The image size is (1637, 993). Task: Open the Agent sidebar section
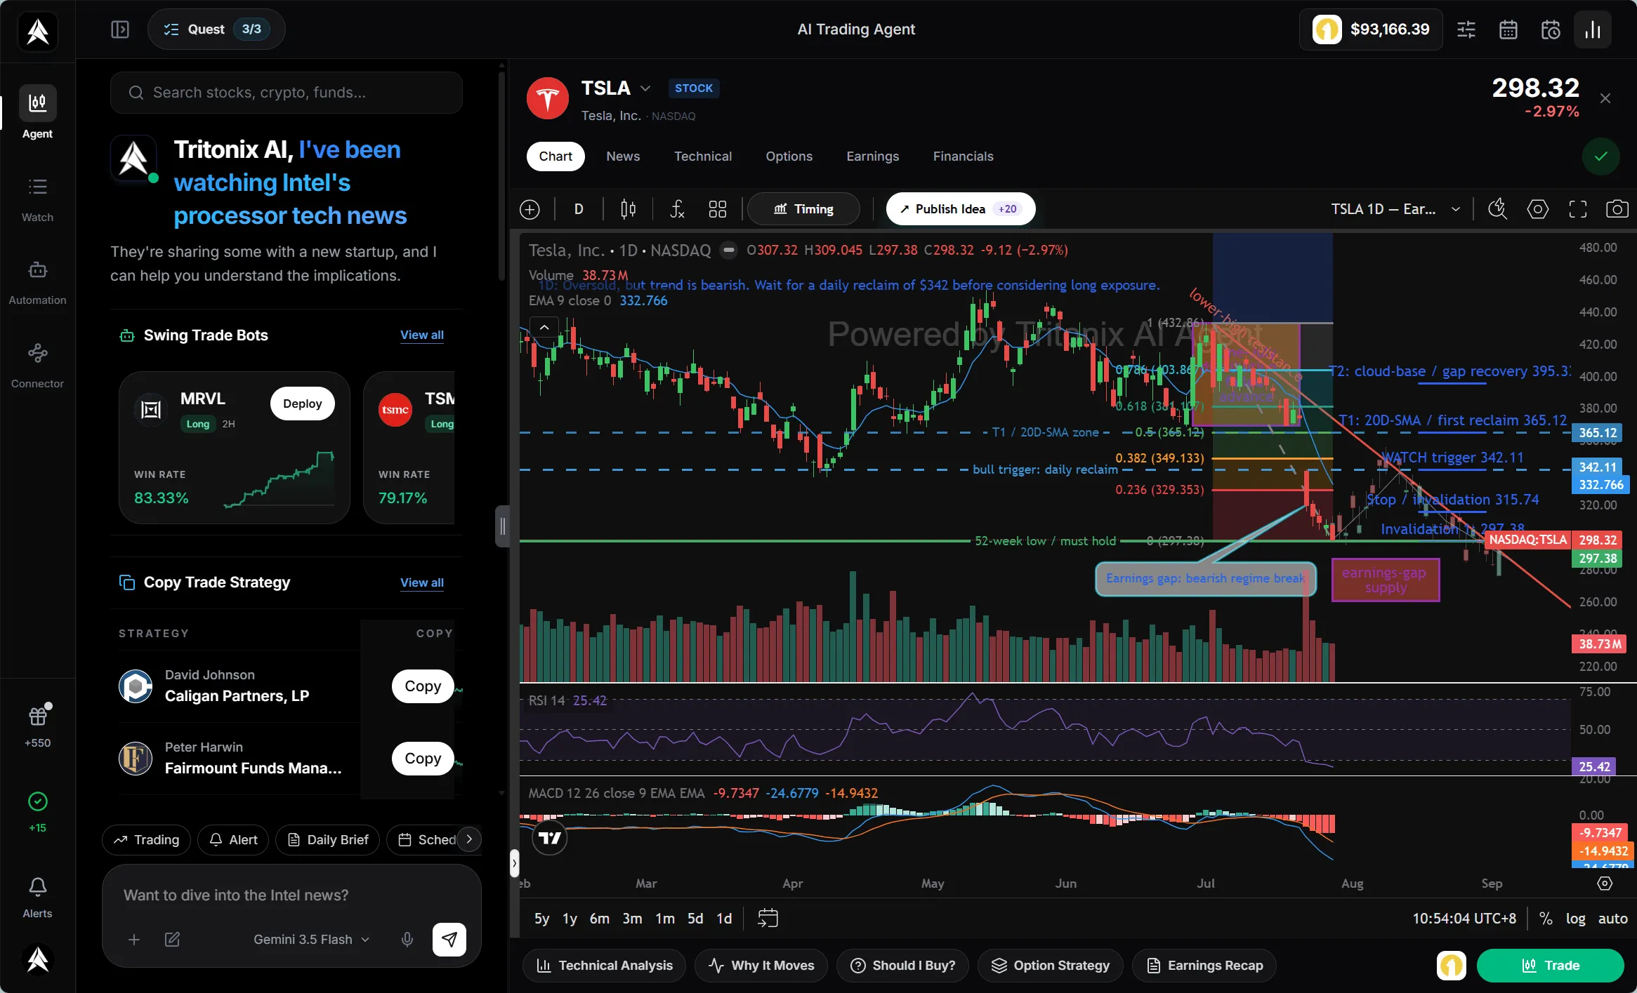pyautogui.click(x=37, y=112)
